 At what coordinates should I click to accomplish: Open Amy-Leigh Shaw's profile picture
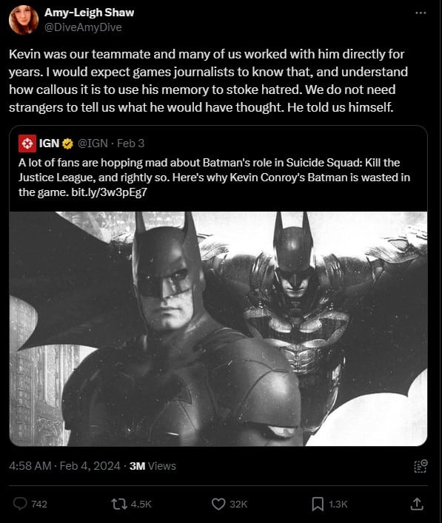tap(24, 20)
